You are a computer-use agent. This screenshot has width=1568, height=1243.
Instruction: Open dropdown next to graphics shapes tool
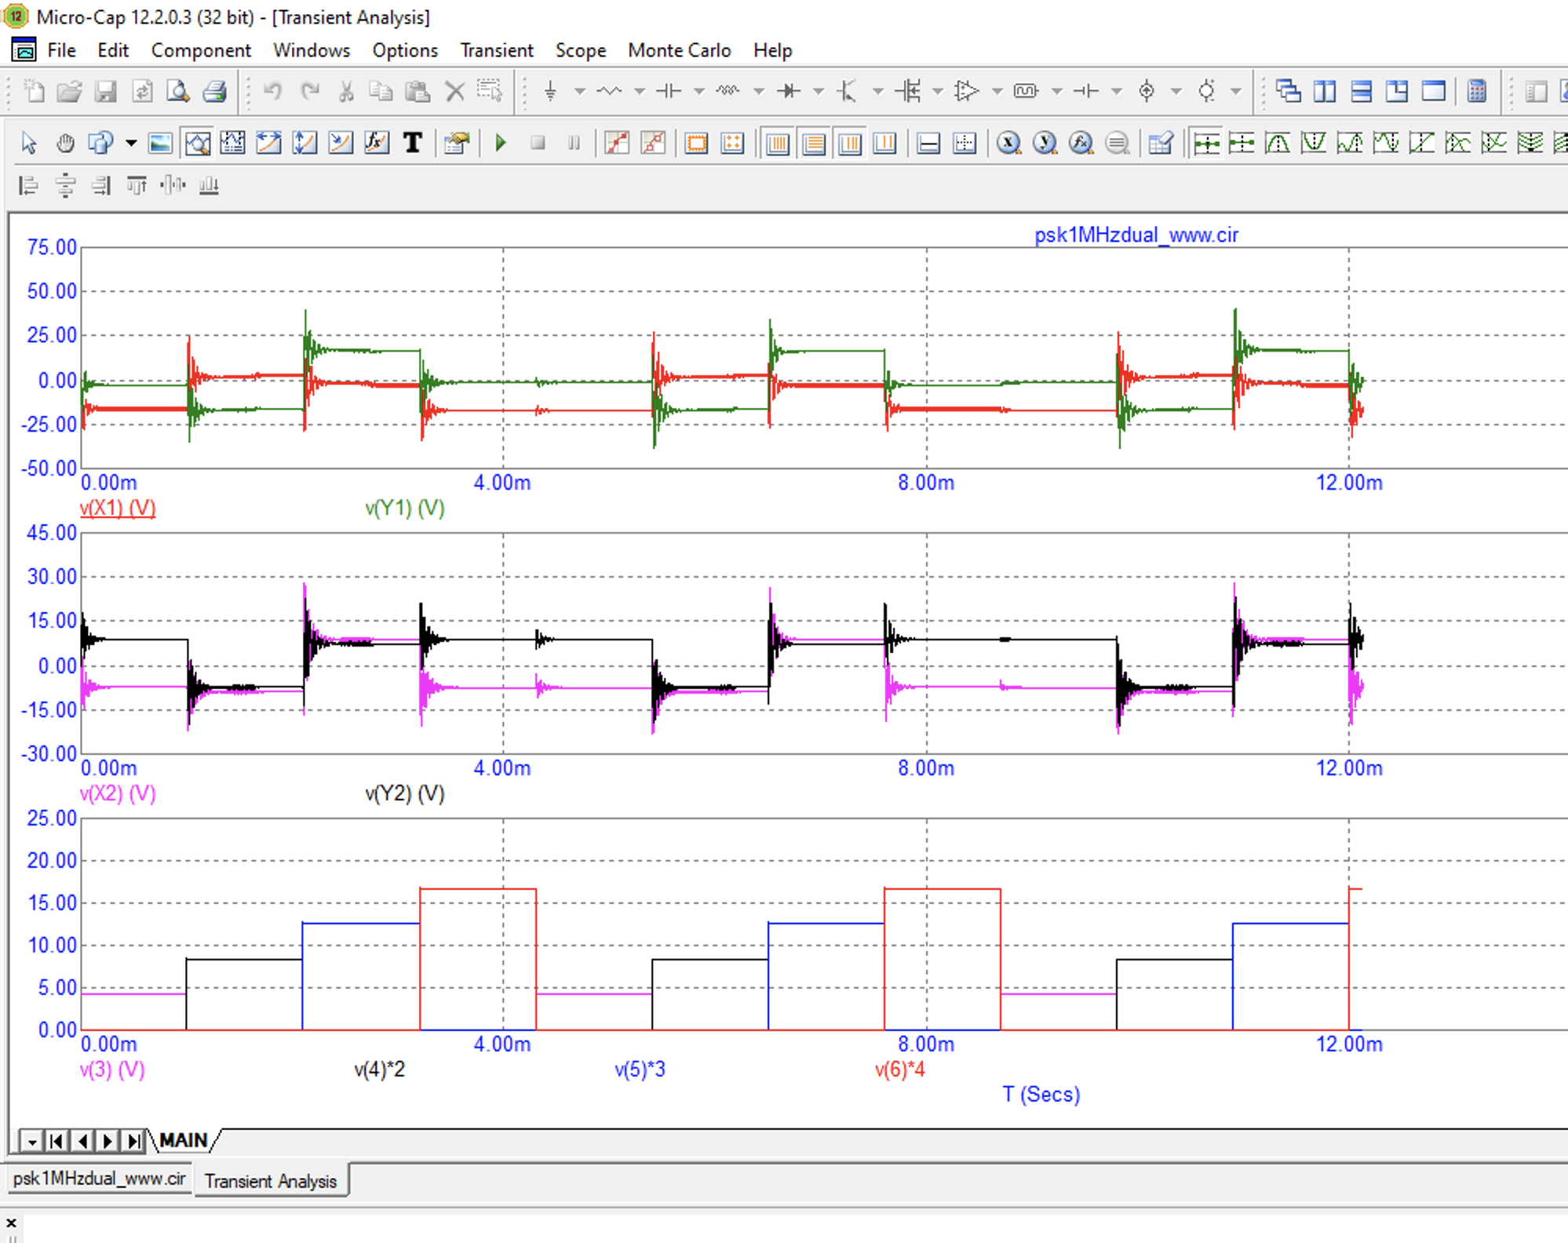131,143
